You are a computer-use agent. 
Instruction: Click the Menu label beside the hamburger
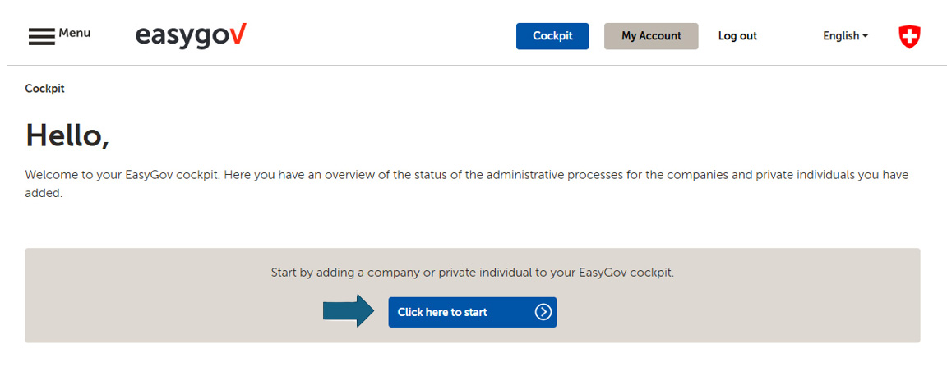(74, 33)
